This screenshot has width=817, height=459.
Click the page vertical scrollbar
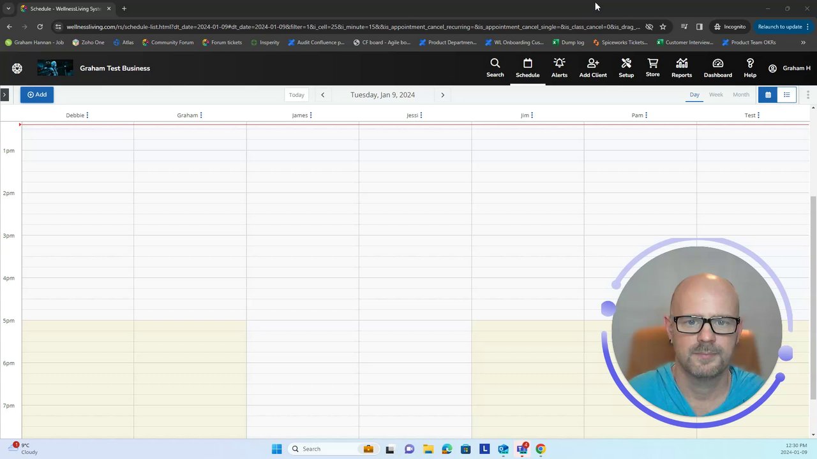pyautogui.click(x=813, y=298)
